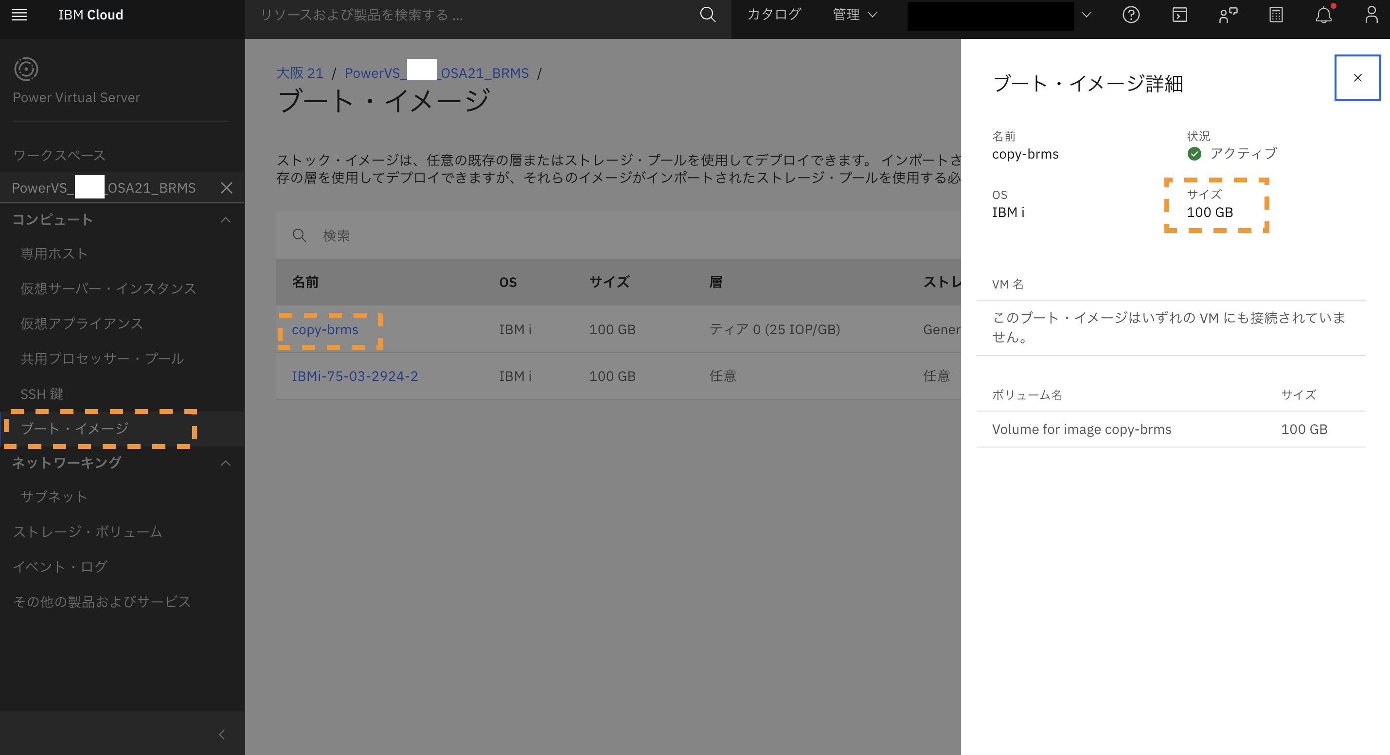
Task: Open the copy-brms image link
Action: coord(325,329)
